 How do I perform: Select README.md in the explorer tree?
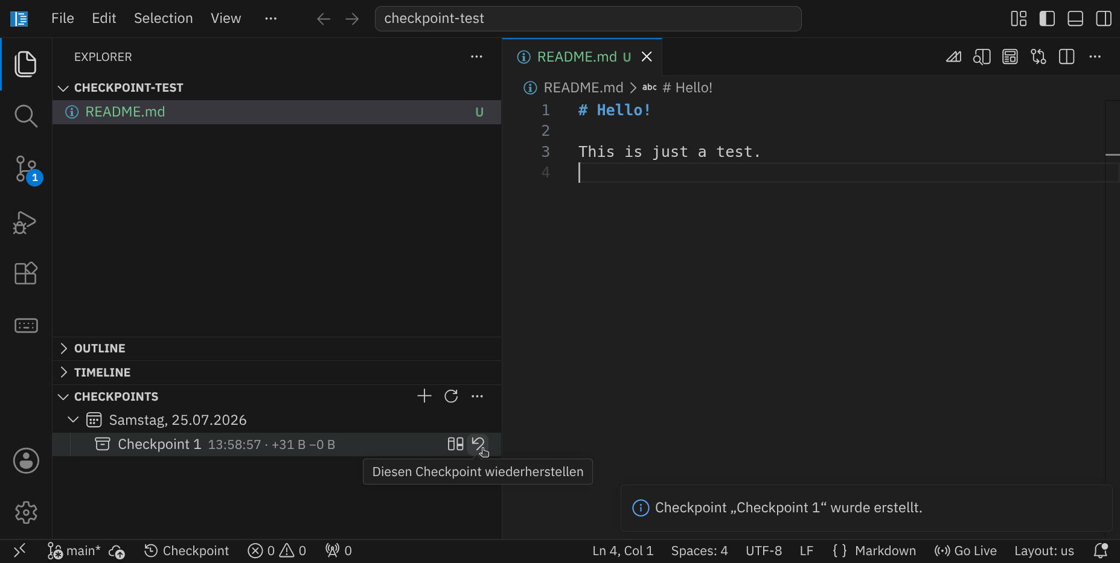coord(277,112)
